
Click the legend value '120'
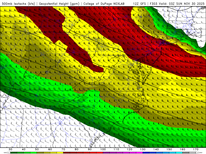[x=130, y=149]
